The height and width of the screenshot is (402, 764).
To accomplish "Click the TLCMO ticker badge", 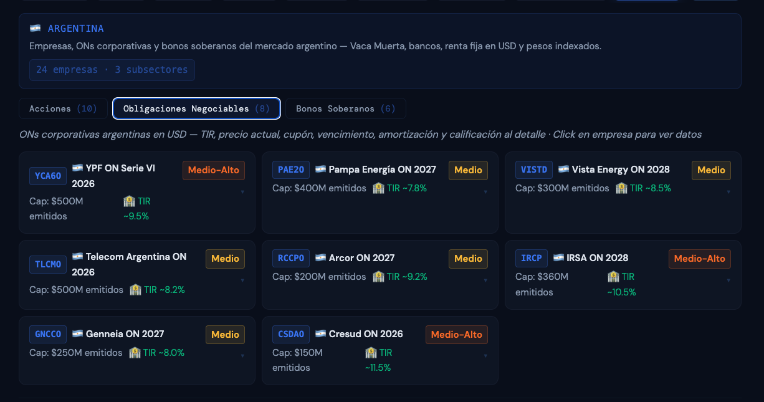I will pyautogui.click(x=48, y=264).
